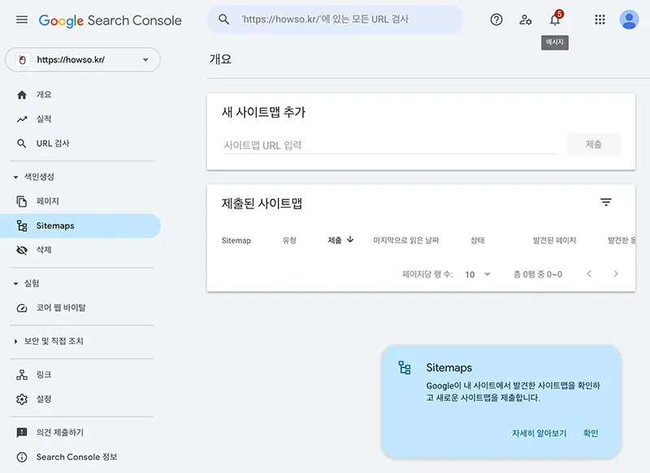Sort by the 유형 column header
This screenshot has width=650, height=473.
tap(289, 240)
